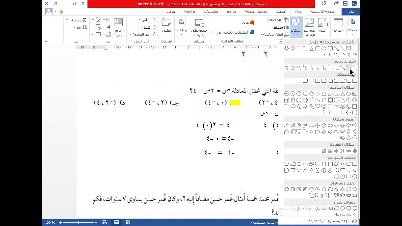Screen dimensions: 402x226
Task: Select the Line shape under خطوط رسم
Action: click(x=355, y=68)
